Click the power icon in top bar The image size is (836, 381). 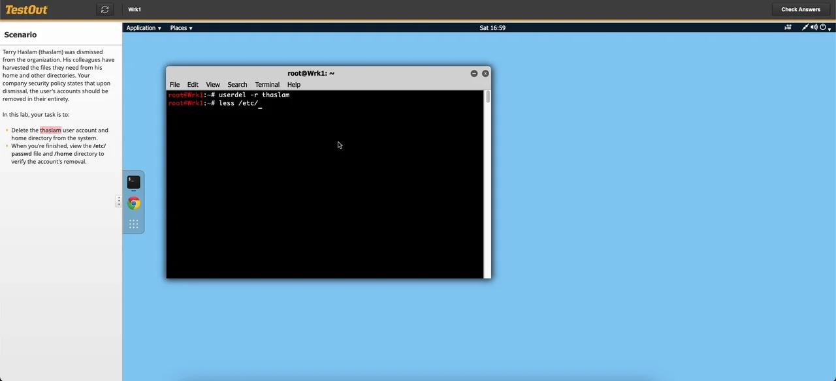(x=823, y=27)
